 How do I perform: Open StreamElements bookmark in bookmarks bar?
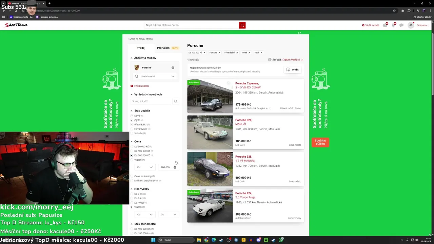pos(21,17)
